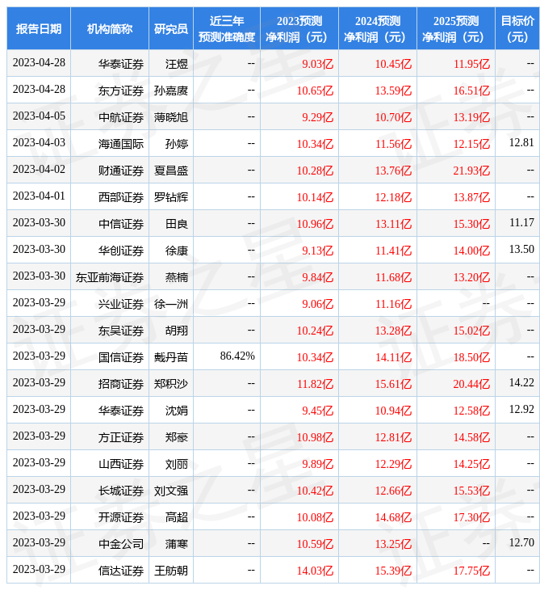
Task: Click the 2023预测净利润 column header
Action: 299,28
